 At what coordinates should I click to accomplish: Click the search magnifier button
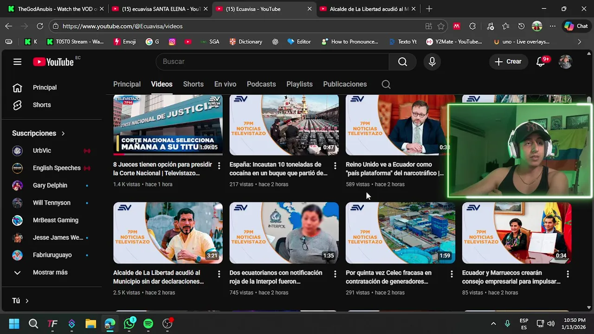coord(402,62)
